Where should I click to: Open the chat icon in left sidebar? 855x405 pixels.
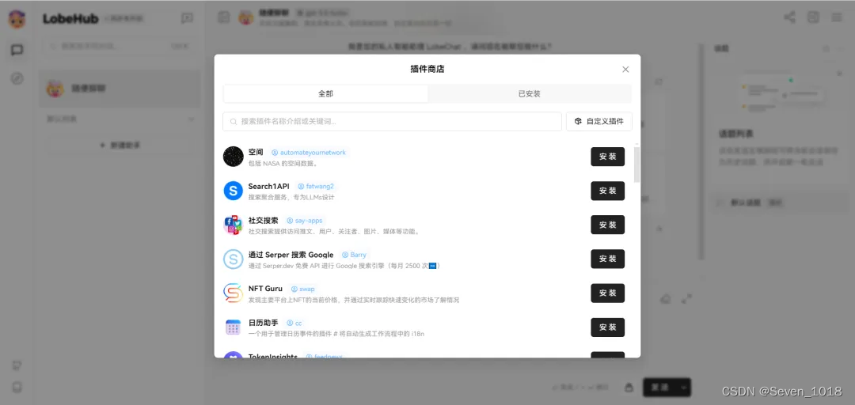point(17,50)
